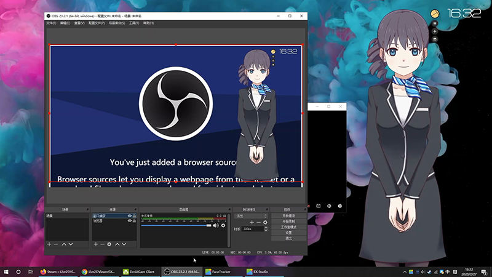The image size is (492, 277).
Task: Open the Help menu in OBS
Action: click(x=148, y=23)
